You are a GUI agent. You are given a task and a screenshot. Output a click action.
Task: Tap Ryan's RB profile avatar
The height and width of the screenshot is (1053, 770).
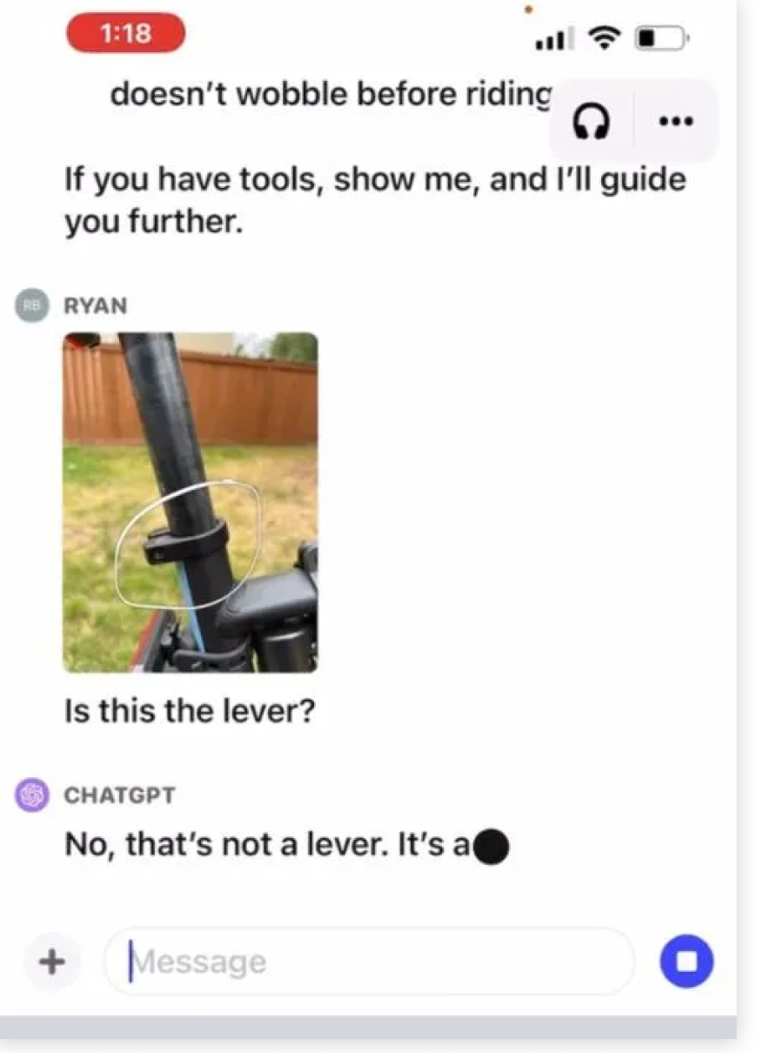tap(31, 305)
